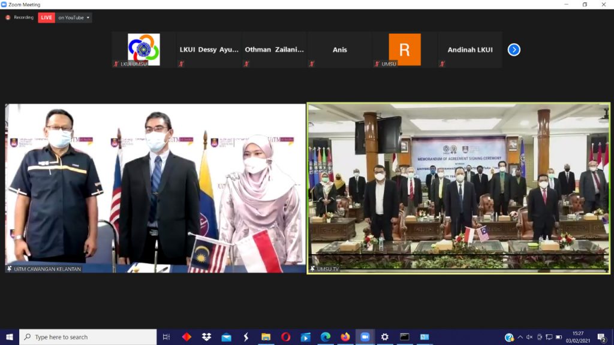The image size is (614, 345).
Task: Show next participants with the right arrow
Action: point(514,50)
